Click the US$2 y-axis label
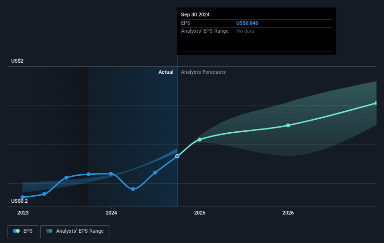384x243 pixels. (17, 61)
